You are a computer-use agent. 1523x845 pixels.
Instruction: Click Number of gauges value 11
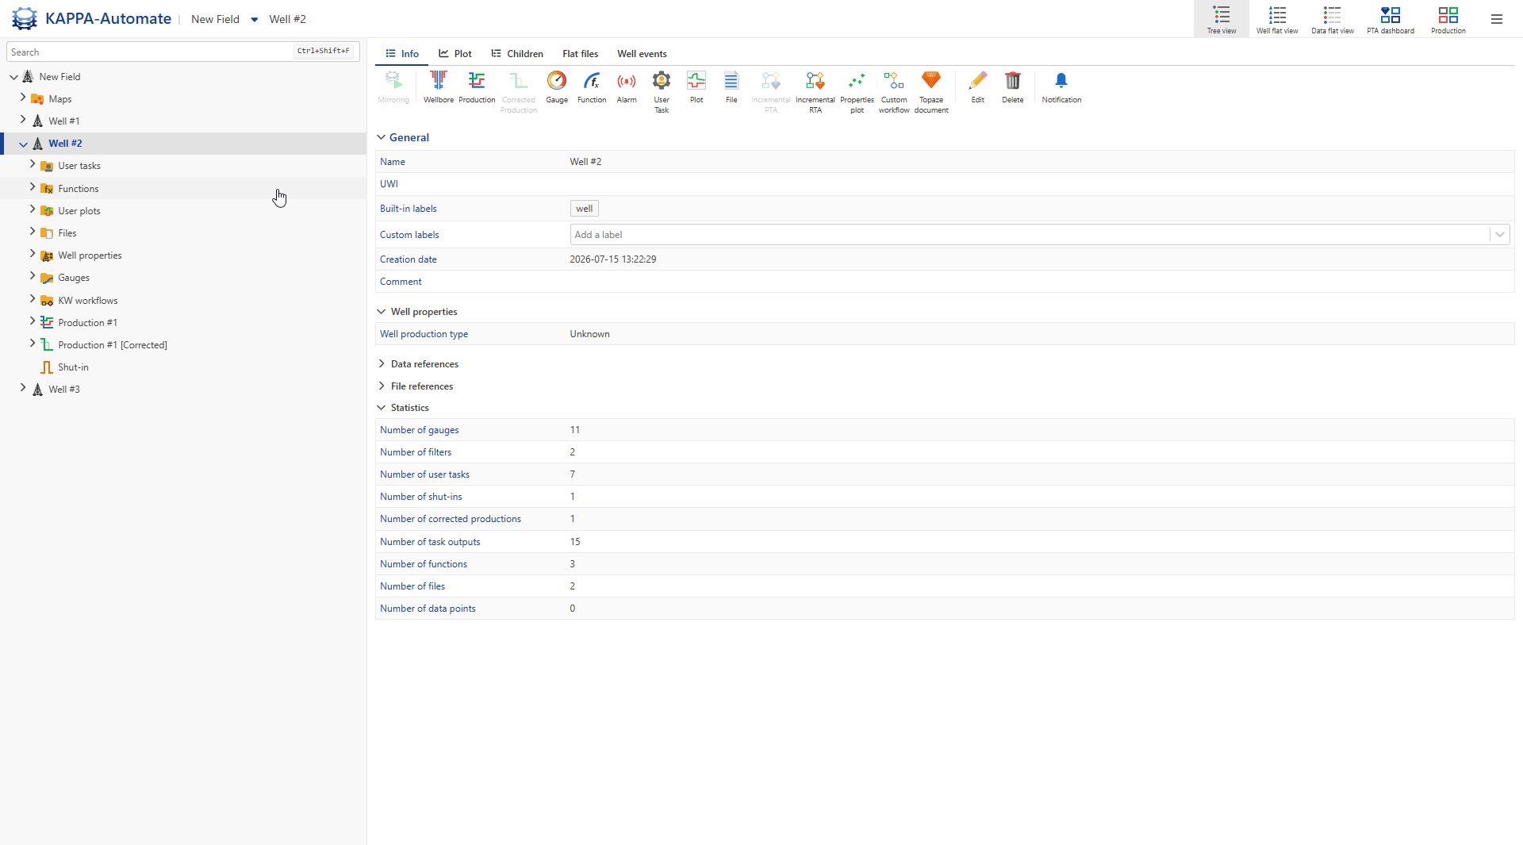point(575,430)
